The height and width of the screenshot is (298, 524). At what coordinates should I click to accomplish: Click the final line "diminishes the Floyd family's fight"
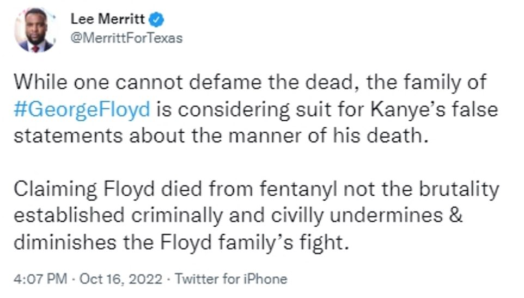click(x=180, y=240)
